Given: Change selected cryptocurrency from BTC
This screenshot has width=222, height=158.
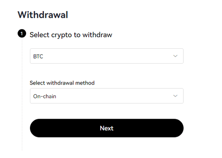Looking at the screenshot, I should click(107, 56).
